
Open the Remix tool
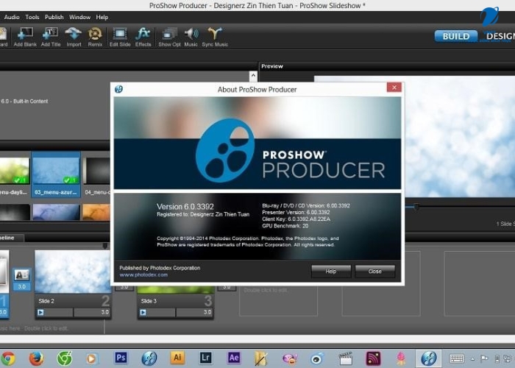coord(95,37)
